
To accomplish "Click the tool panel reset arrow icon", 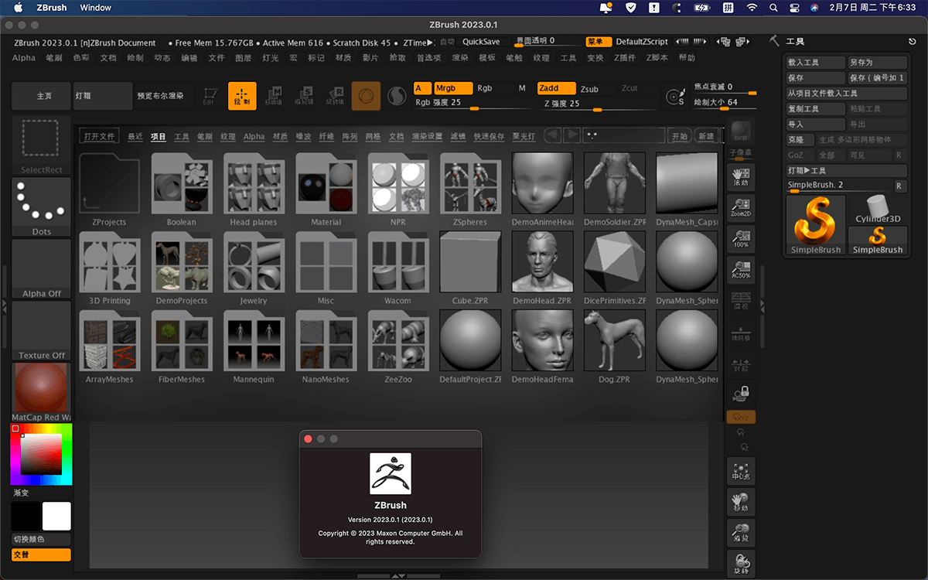I will [912, 42].
